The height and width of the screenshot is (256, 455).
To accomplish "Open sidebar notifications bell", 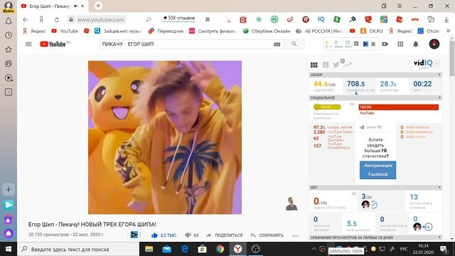I will (x=9, y=21).
